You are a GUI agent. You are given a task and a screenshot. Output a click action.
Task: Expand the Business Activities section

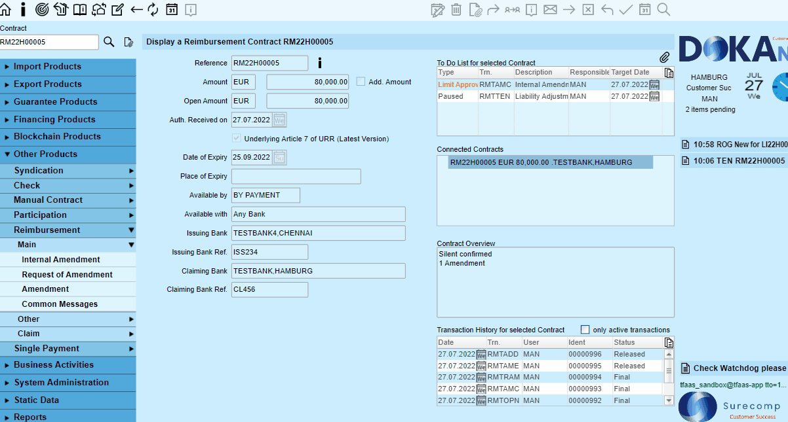click(x=68, y=365)
